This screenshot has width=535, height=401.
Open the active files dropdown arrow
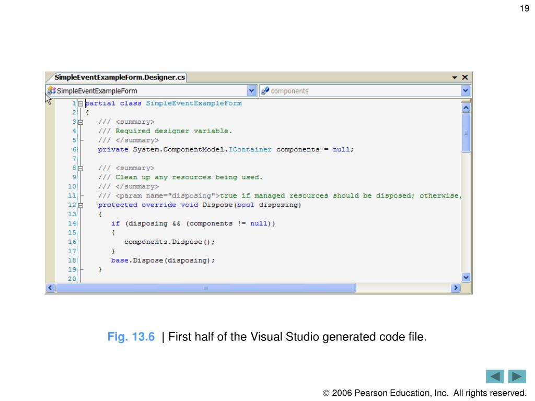pos(455,77)
